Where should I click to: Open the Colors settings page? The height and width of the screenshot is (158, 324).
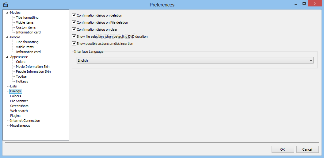tap(21, 62)
